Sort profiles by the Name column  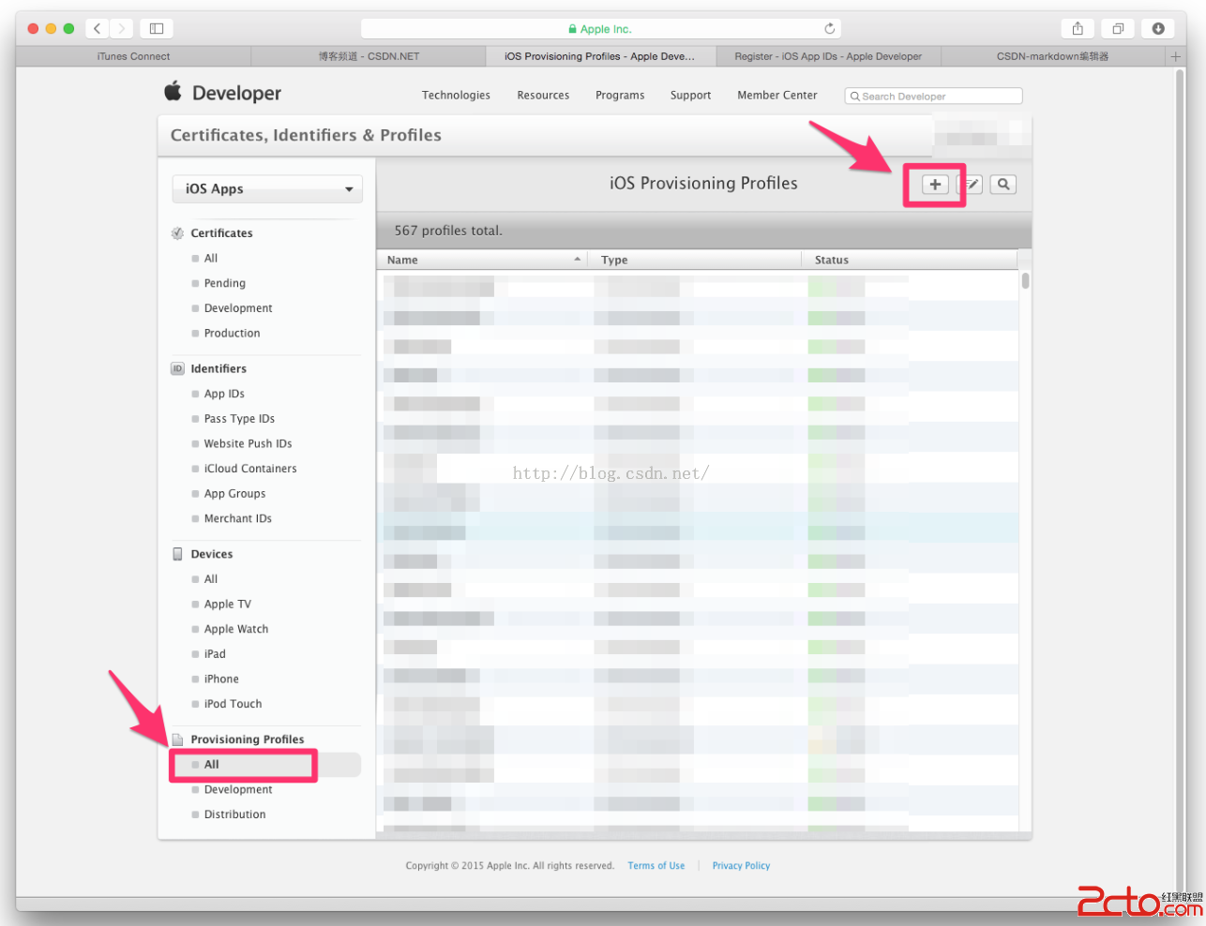click(x=482, y=260)
